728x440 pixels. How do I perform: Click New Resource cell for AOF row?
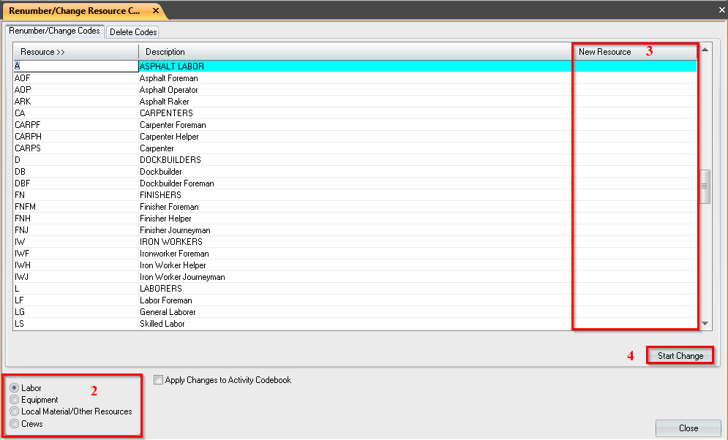(634, 78)
